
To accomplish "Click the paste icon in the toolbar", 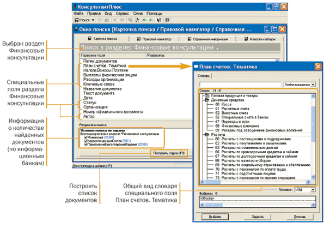I will click(107, 20).
